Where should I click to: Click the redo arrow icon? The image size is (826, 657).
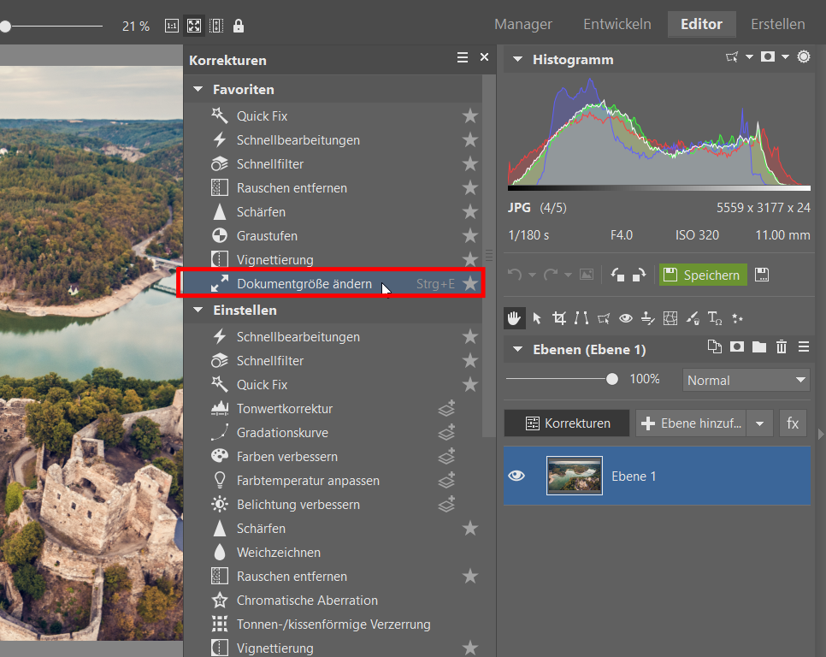click(x=551, y=275)
